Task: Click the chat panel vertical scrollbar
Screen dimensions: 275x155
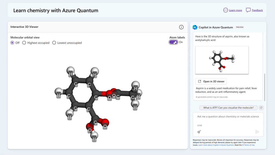Action: point(265,86)
